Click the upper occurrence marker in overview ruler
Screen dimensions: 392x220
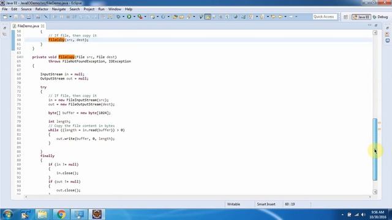(380, 123)
